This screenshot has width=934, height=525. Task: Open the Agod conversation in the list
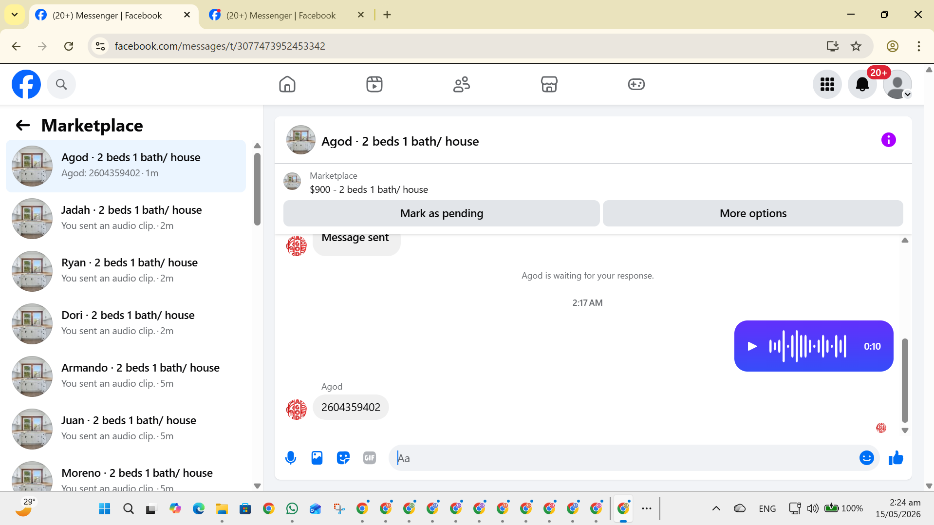(126, 166)
